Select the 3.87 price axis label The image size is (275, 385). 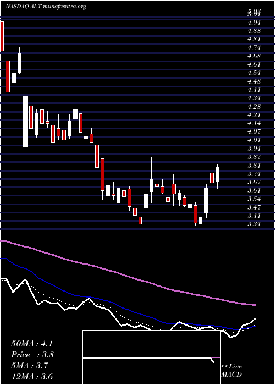click(254, 157)
